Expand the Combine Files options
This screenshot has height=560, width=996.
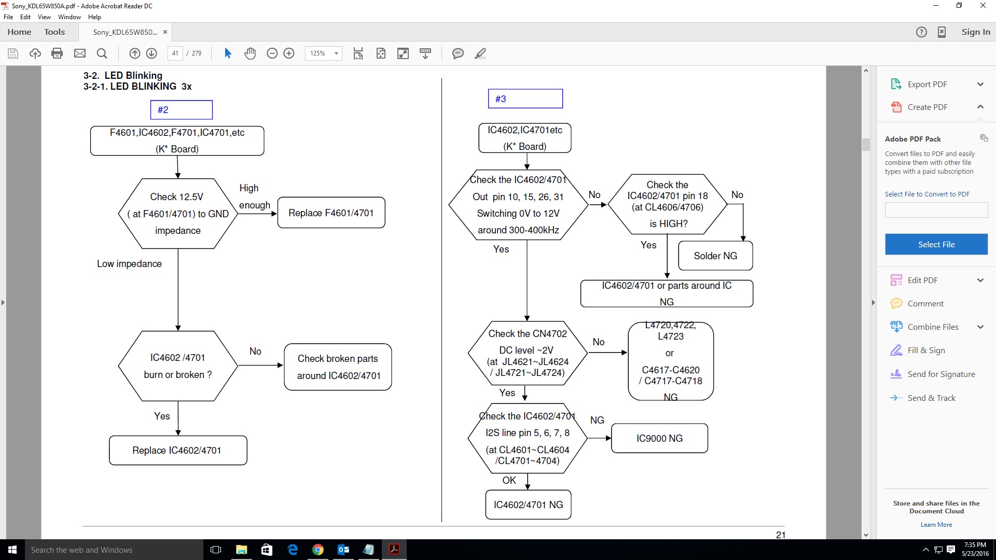(x=980, y=327)
